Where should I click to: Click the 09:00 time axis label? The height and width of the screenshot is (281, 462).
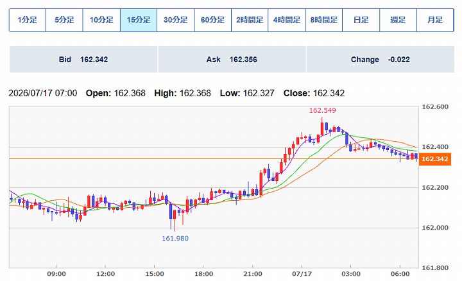(56, 274)
